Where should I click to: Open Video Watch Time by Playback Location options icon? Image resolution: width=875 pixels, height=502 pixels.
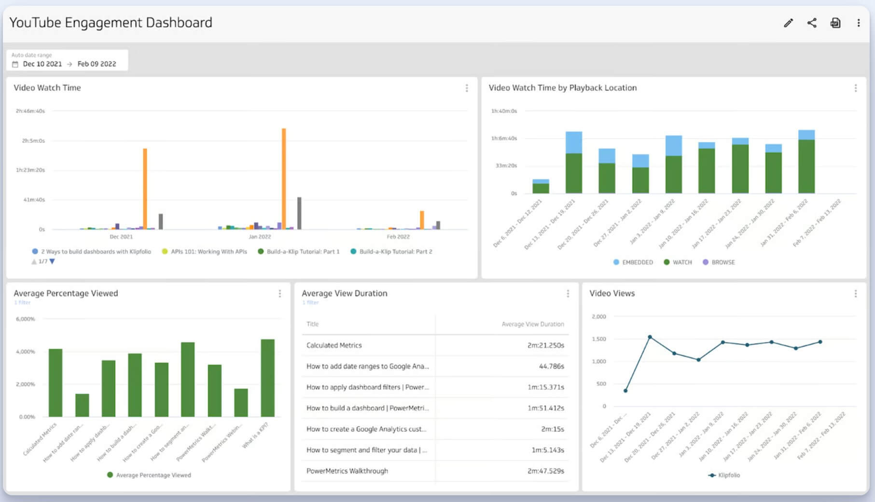(x=857, y=88)
